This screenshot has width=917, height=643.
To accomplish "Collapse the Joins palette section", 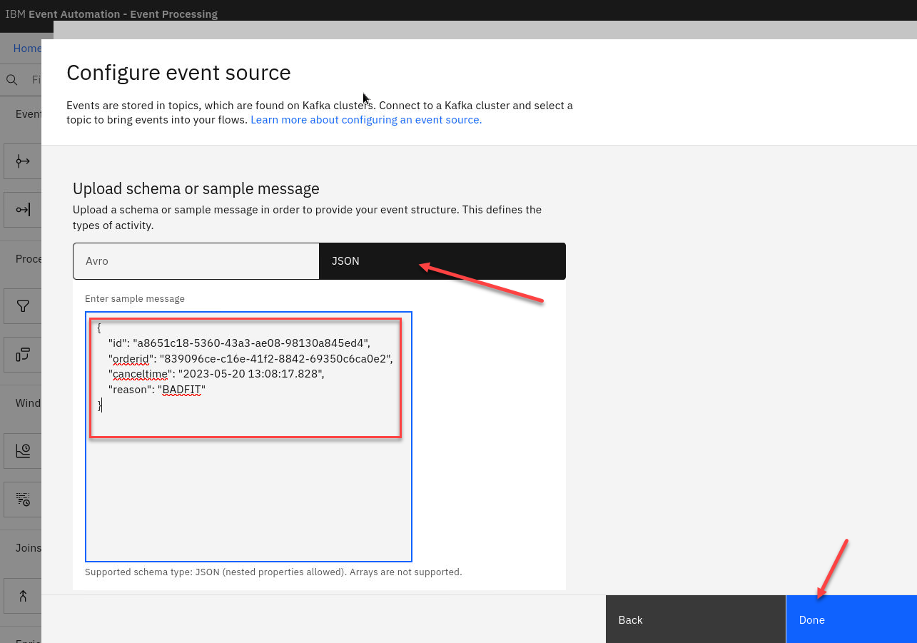I will coord(29,548).
